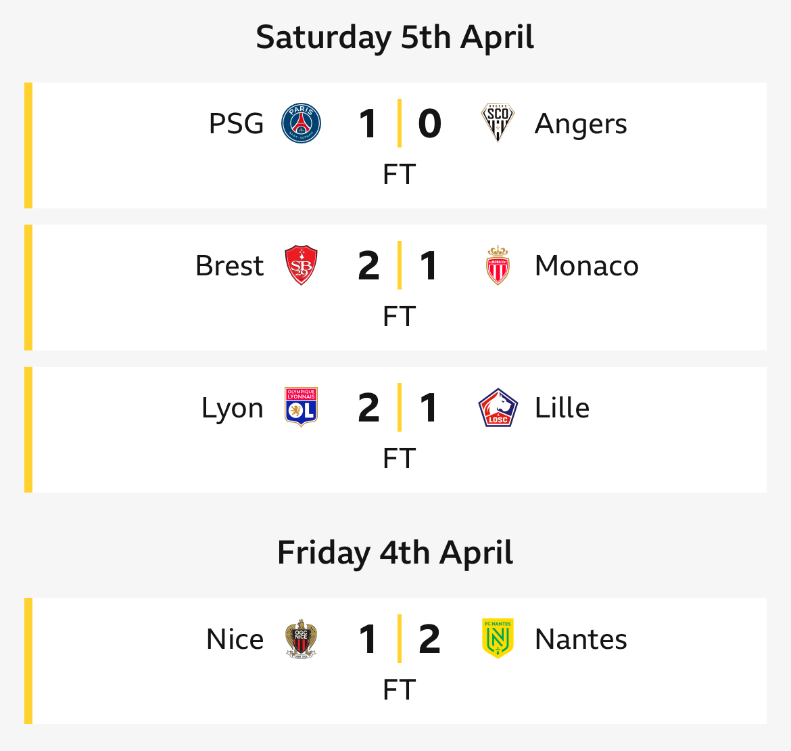This screenshot has width=791, height=751.
Task: Click the Angers SCO crest
Action: click(x=498, y=122)
